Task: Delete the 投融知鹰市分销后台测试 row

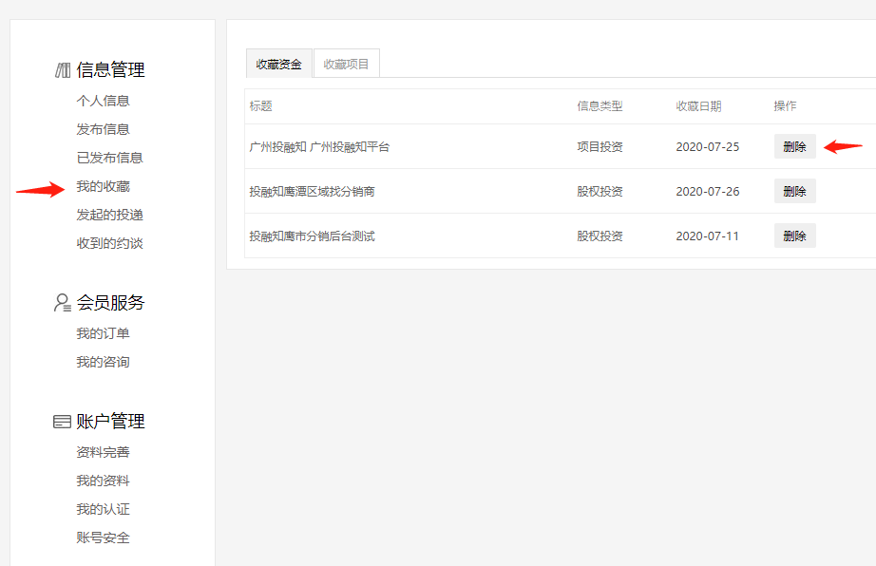Action: (793, 235)
